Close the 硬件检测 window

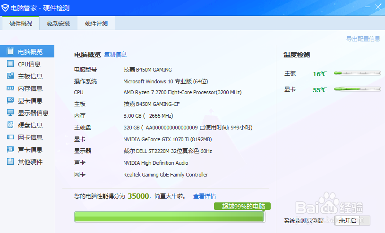(378, 7)
